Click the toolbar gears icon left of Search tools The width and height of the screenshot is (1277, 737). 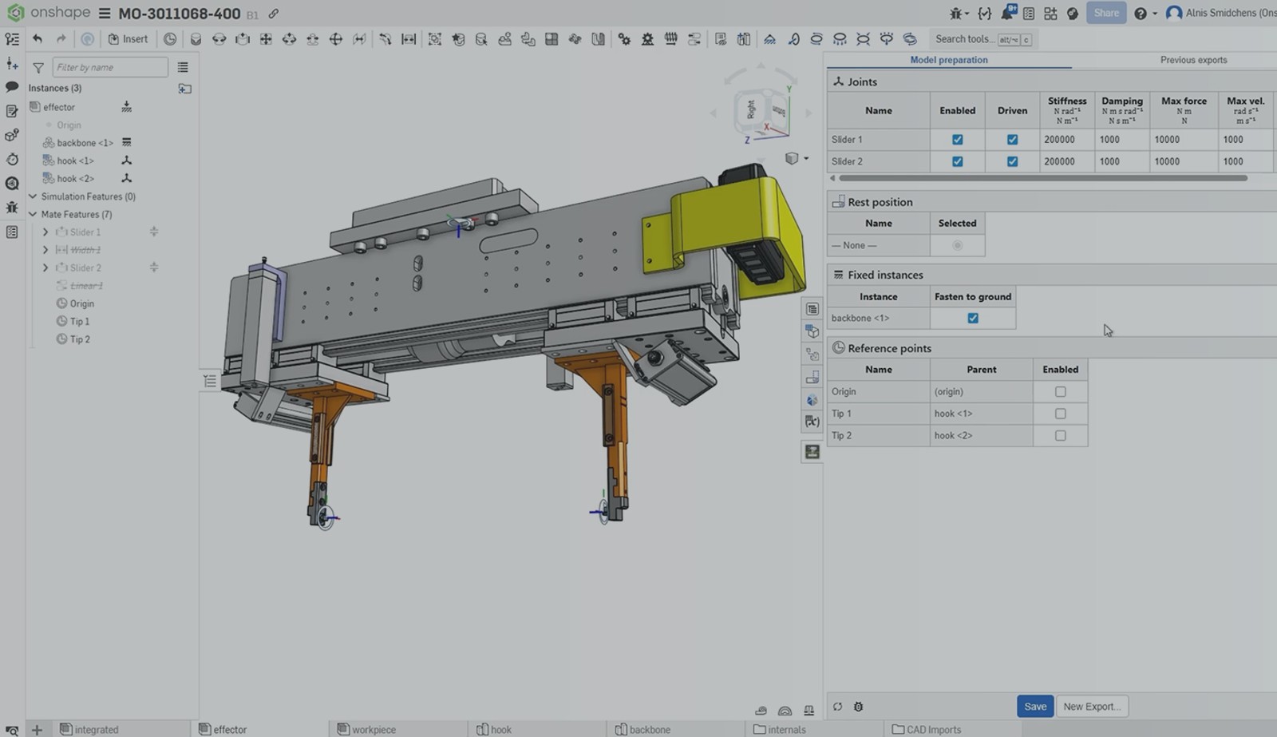pos(624,39)
